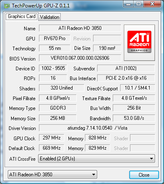This screenshot has width=164, height=184.
Task: Open the ATI CrossFire dropdown
Action: click(96, 159)
